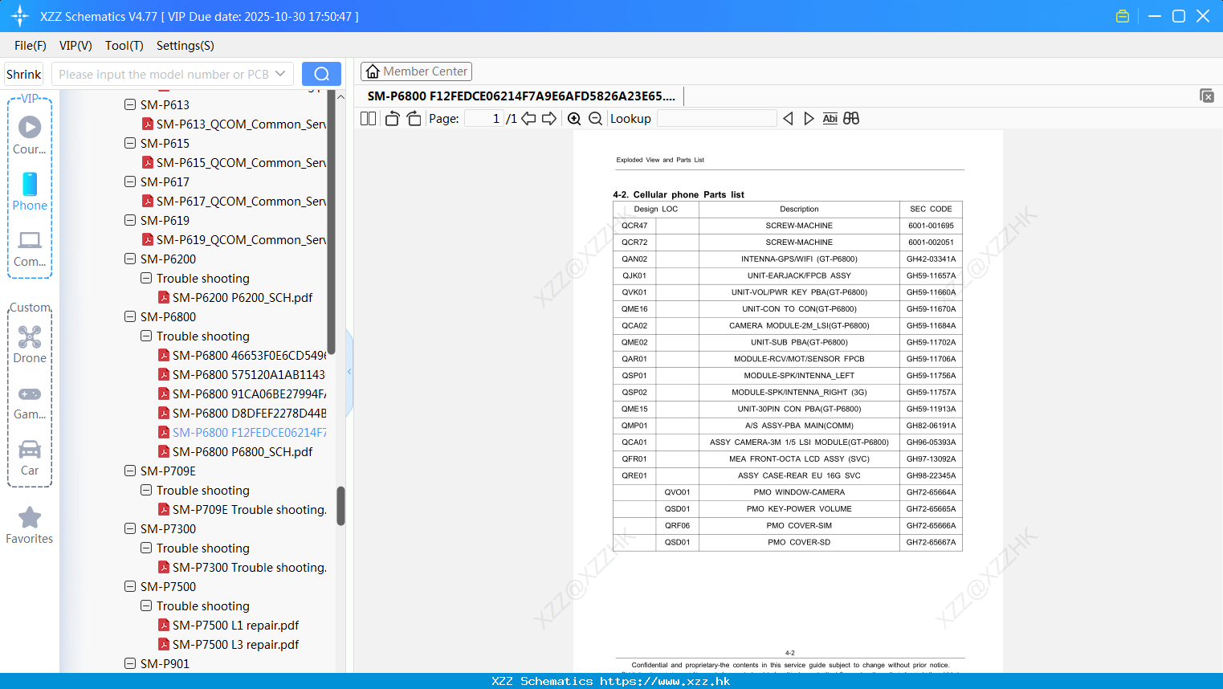Click the Shrink button
This screenshot has width=1223, height=689.
coord(24,74)
